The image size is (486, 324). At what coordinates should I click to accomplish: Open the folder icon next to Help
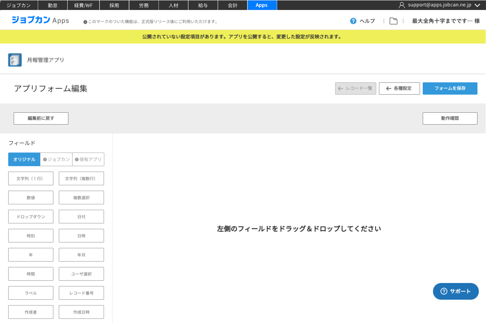[394, 21]
